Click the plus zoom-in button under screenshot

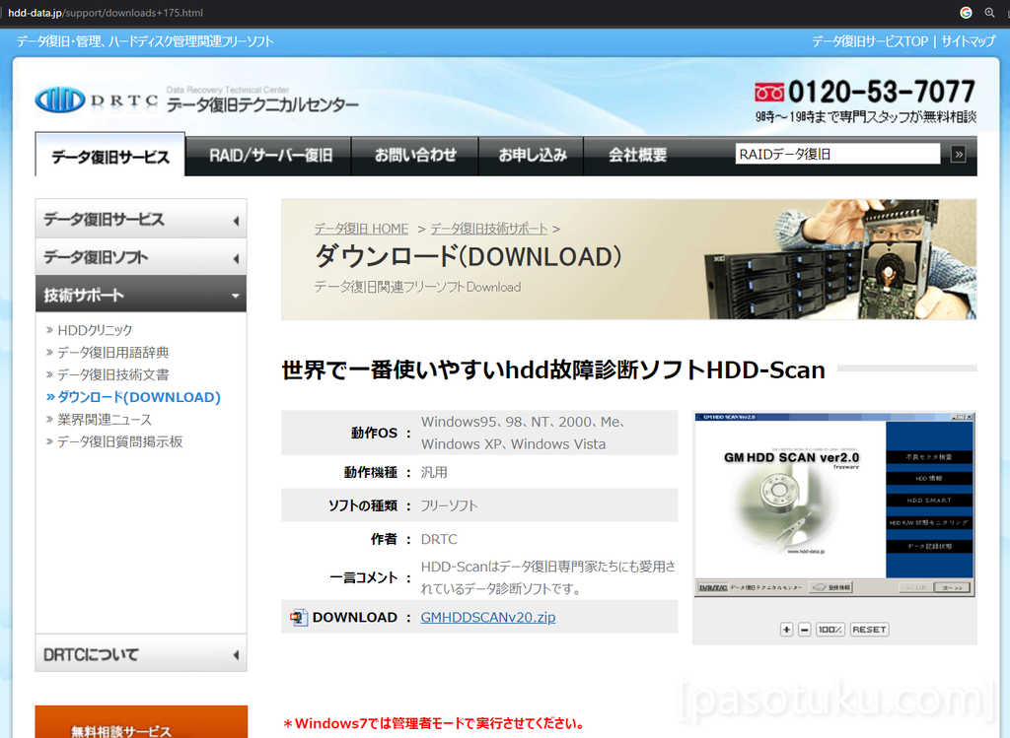coord(786,630)
